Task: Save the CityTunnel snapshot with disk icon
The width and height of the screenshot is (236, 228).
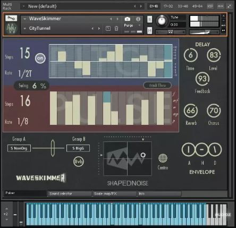Action: click(108, 28)
